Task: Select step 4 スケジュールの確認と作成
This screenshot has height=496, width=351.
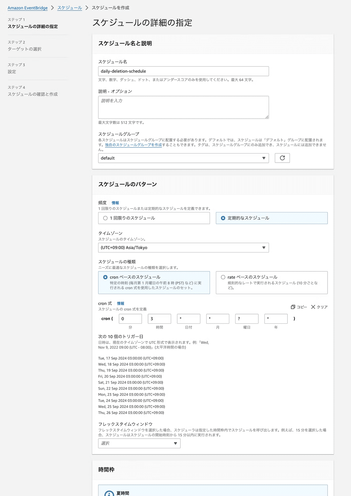Action: pos(33,94)
